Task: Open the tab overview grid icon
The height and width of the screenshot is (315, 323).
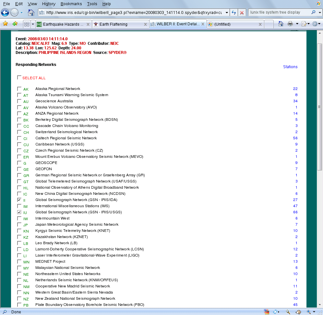Action: point(27,24)
